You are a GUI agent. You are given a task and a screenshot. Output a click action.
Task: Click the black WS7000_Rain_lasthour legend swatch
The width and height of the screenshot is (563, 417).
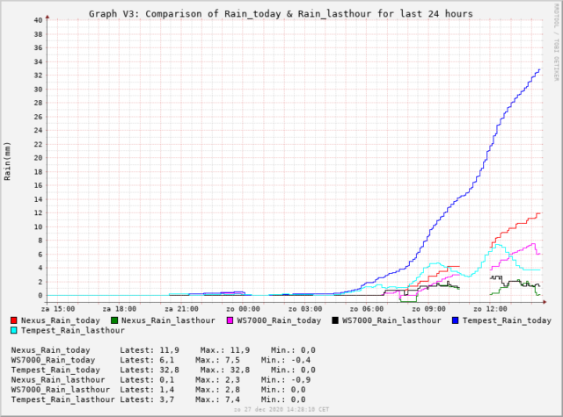pyautogui.click(x=337, y=321)
